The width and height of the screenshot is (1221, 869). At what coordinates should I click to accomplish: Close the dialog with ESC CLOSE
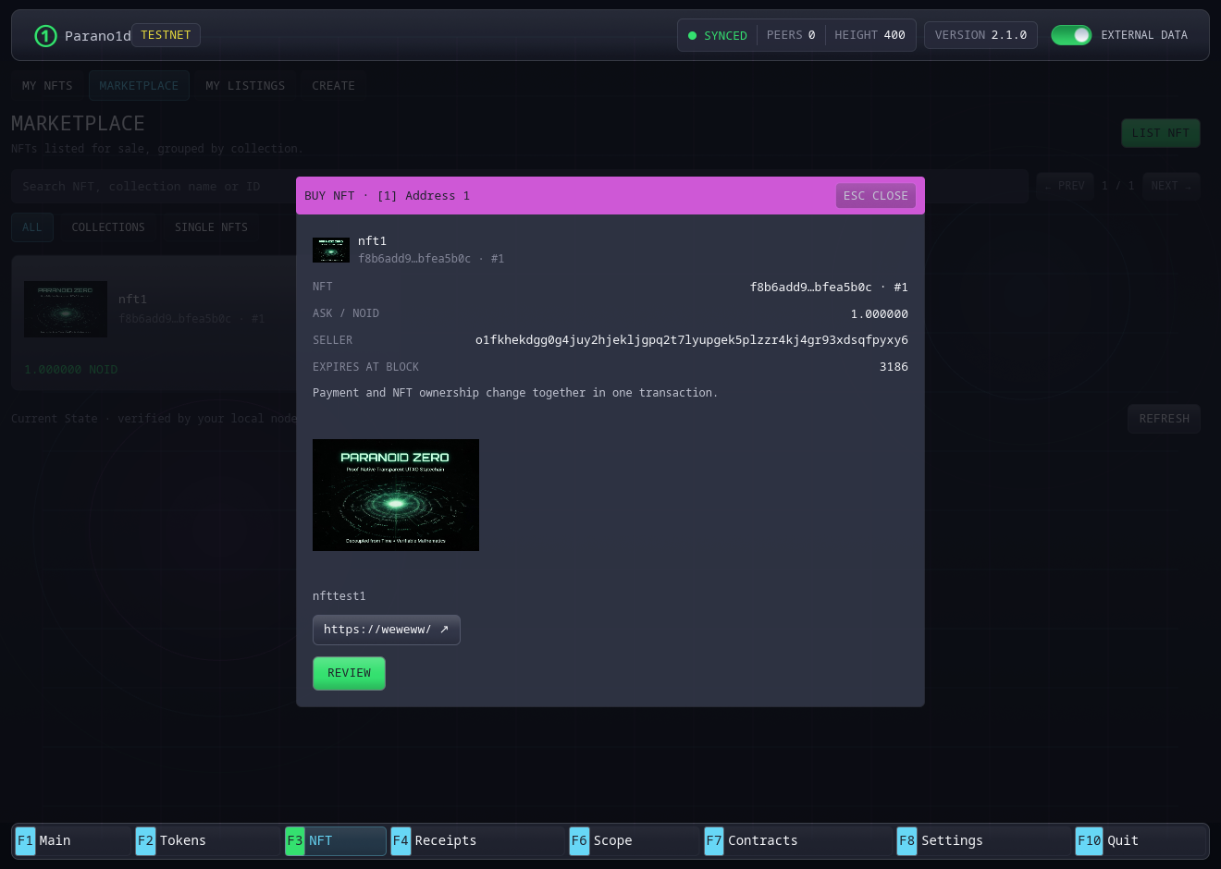pos(875,196)
